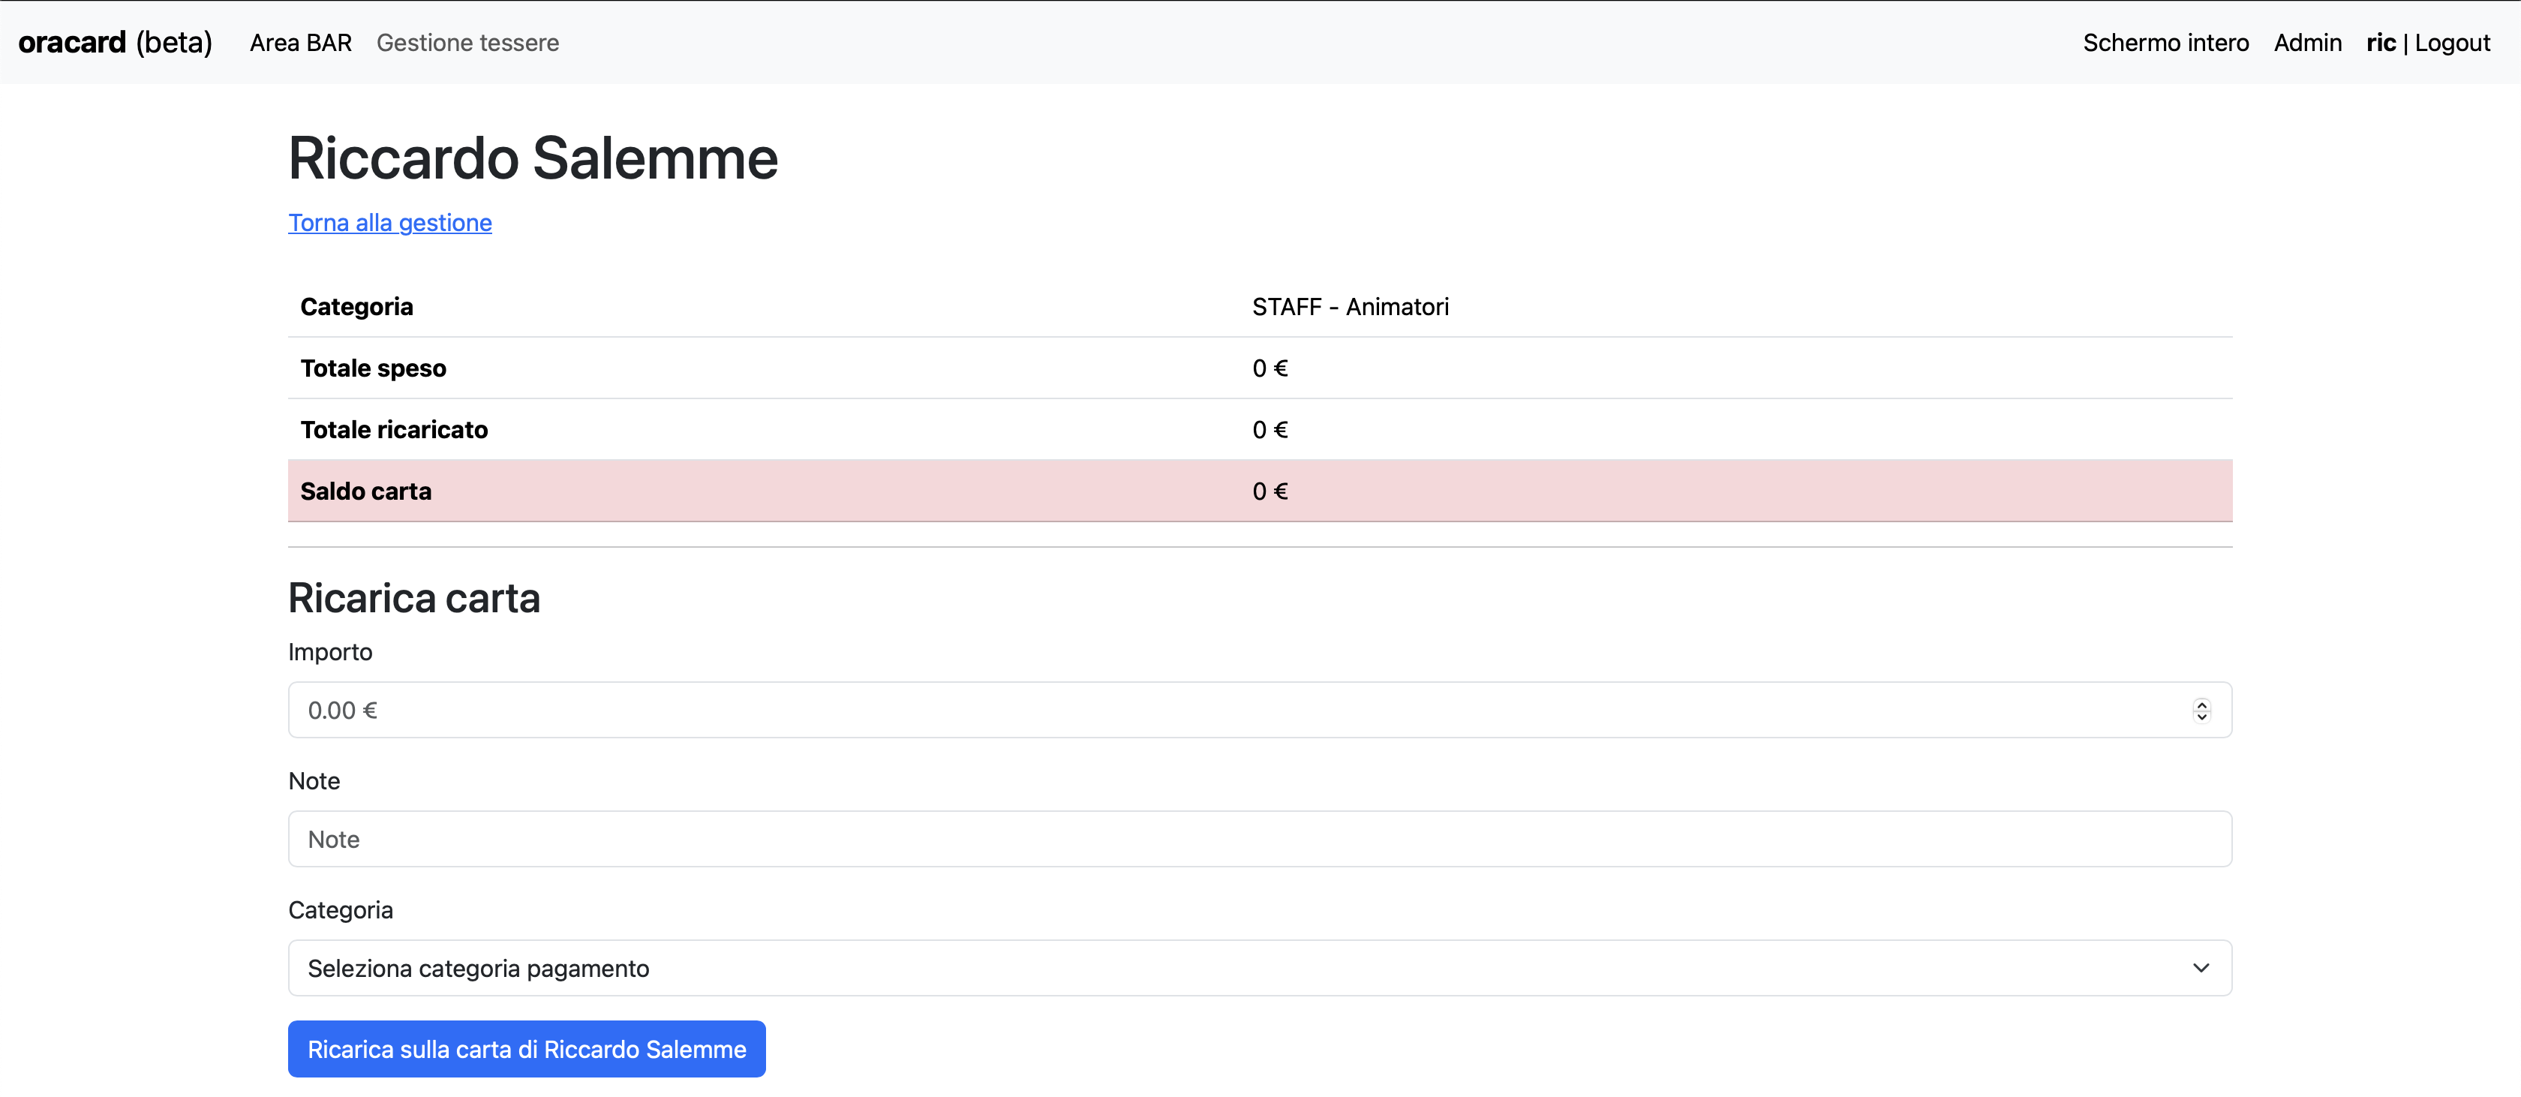Open the Seleziona categoria pagamento dropdown

(1260, 969)
